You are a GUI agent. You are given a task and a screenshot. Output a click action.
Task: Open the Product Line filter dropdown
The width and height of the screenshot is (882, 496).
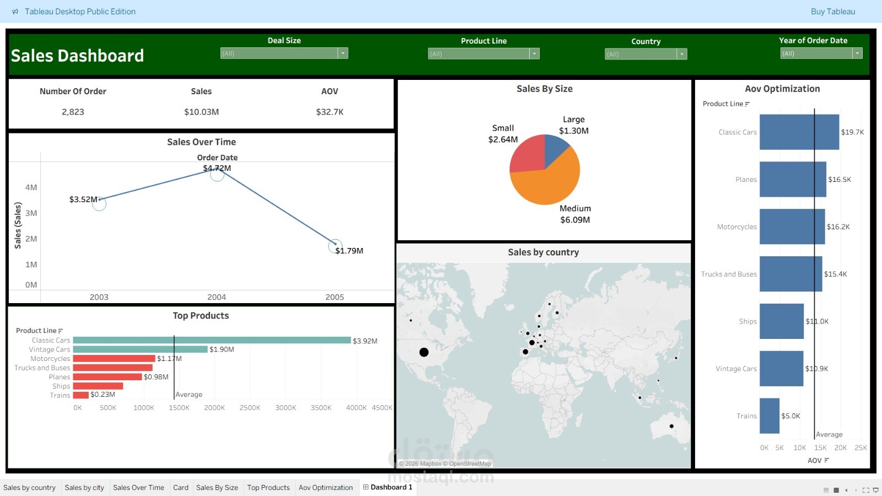[534, 53]
